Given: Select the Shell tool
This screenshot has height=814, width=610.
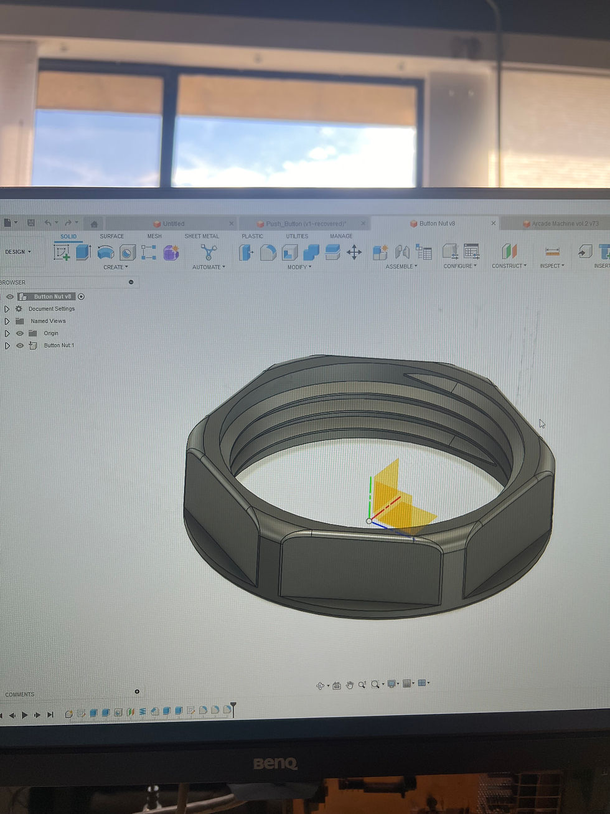Looking at the screenshot, I should 289,252.
